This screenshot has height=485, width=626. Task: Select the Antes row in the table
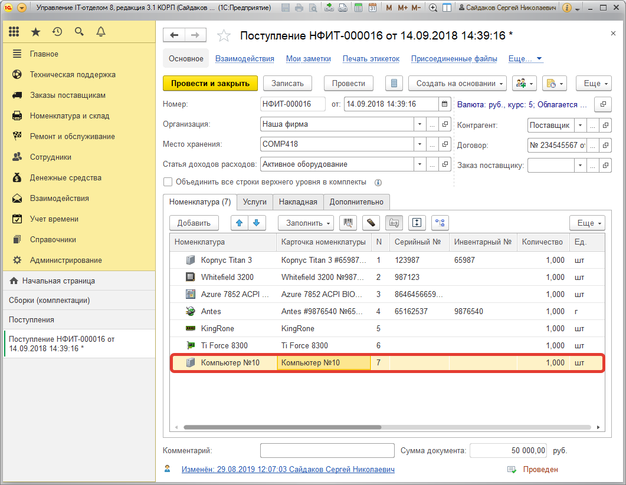coord(387,312)
